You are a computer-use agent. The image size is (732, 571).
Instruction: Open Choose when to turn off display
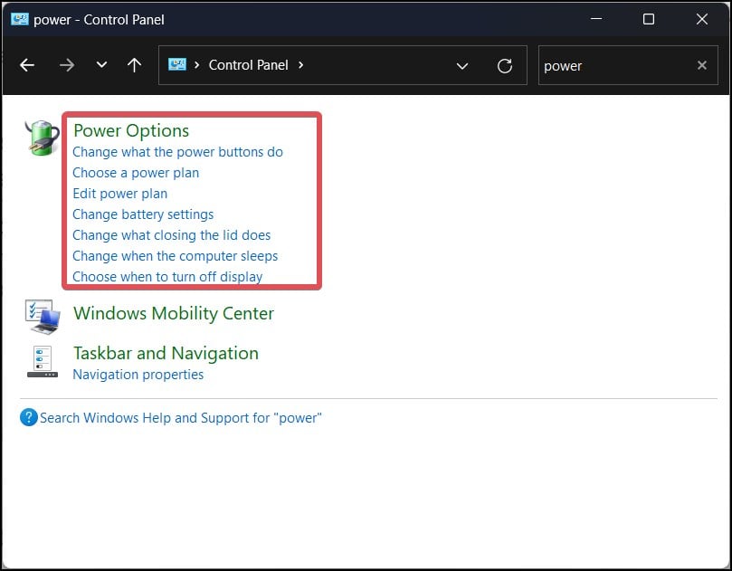(x=167, y=277)
